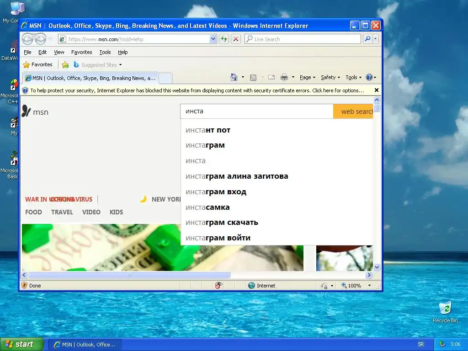This screenshot has height=351, width=468.
Task: Open the File menu
Action: pos(27,52)
